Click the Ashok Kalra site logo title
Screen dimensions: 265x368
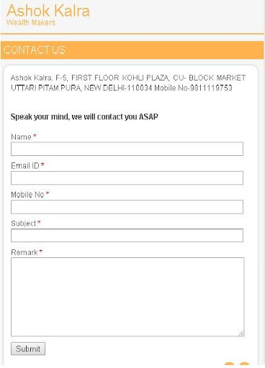[48, 11]
